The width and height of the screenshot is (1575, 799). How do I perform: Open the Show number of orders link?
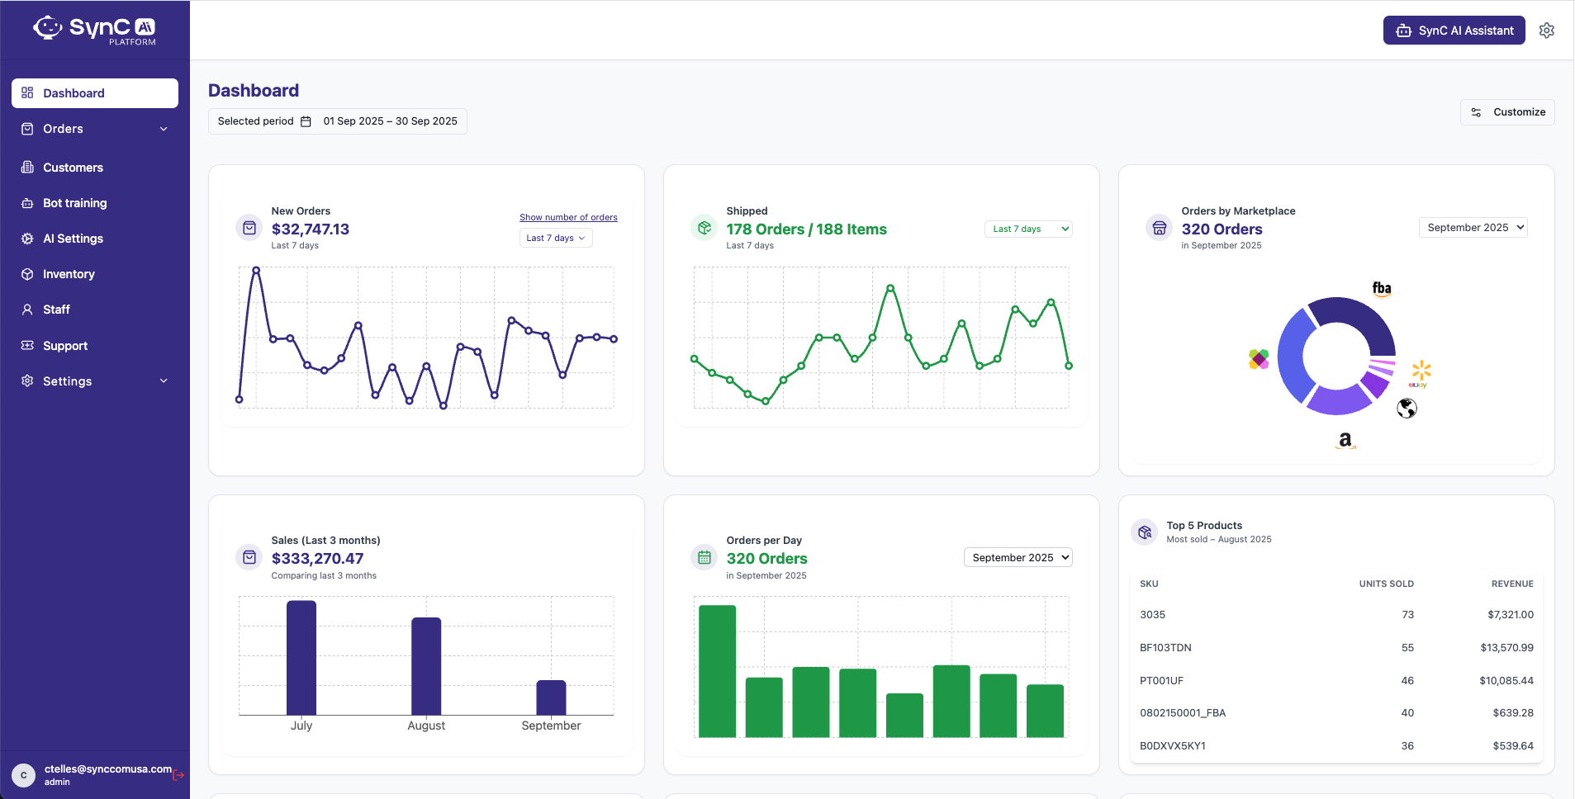567,217
